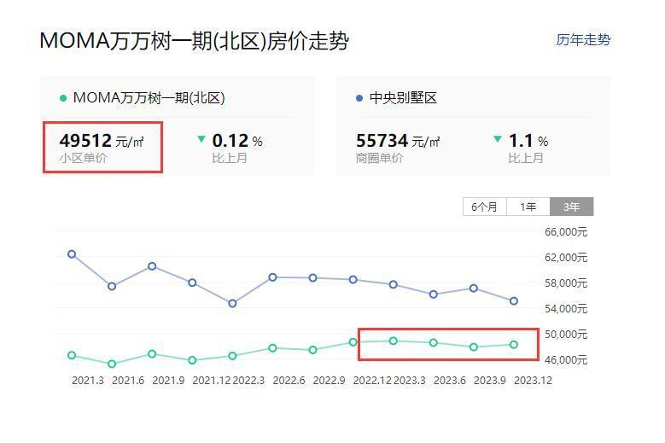Select green data point at 2022.6

point(272,348)
